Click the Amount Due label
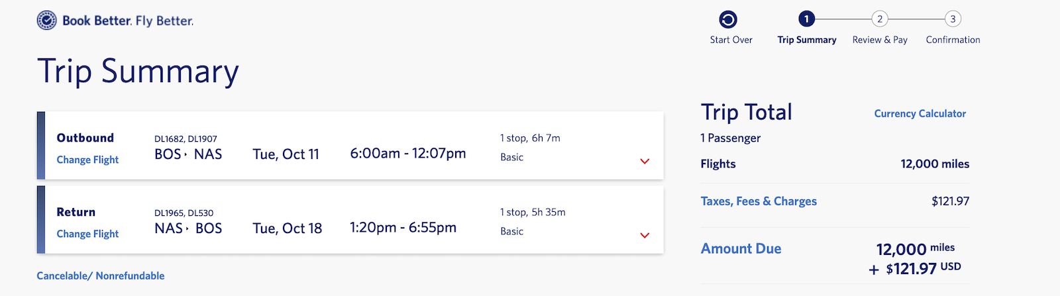The width and height of the screenshot is (1060, 296). (741, 248)
